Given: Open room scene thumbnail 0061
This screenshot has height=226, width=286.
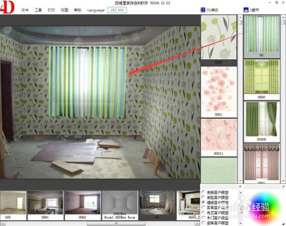Looking at the screenshot, I should click(45, 205).
